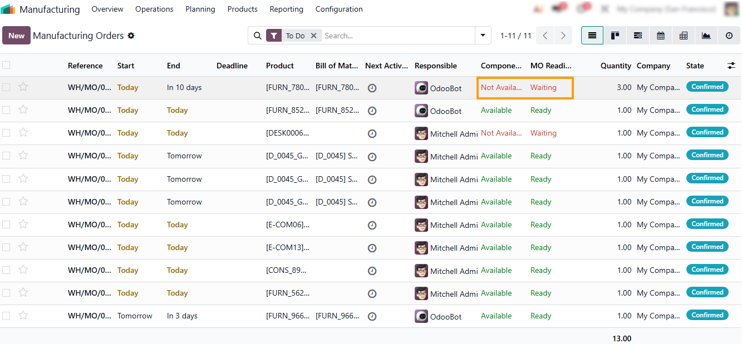Switch to Calendar view
The image size is (742, 344).
[x=661, y=36]
